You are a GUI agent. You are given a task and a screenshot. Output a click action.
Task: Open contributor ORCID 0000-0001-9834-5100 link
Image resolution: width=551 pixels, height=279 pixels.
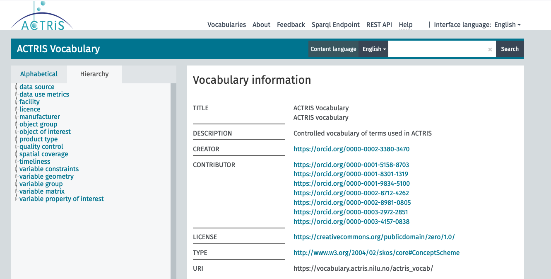coord(351,184)
